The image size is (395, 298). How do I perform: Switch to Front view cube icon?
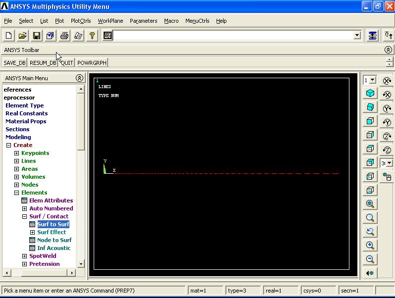click(370, 121)
